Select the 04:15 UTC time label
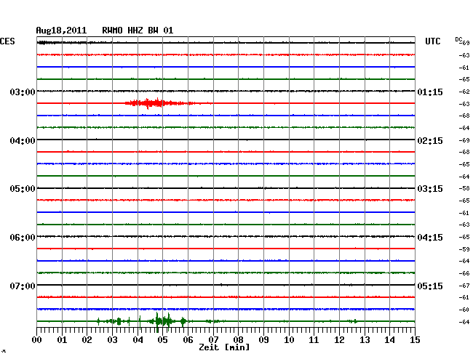The height and width of the screenshot is (359, 473). [430, 238]
